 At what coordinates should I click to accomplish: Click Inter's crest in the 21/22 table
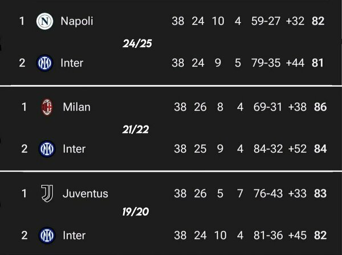pyautogui.click(x=47, y=149)
